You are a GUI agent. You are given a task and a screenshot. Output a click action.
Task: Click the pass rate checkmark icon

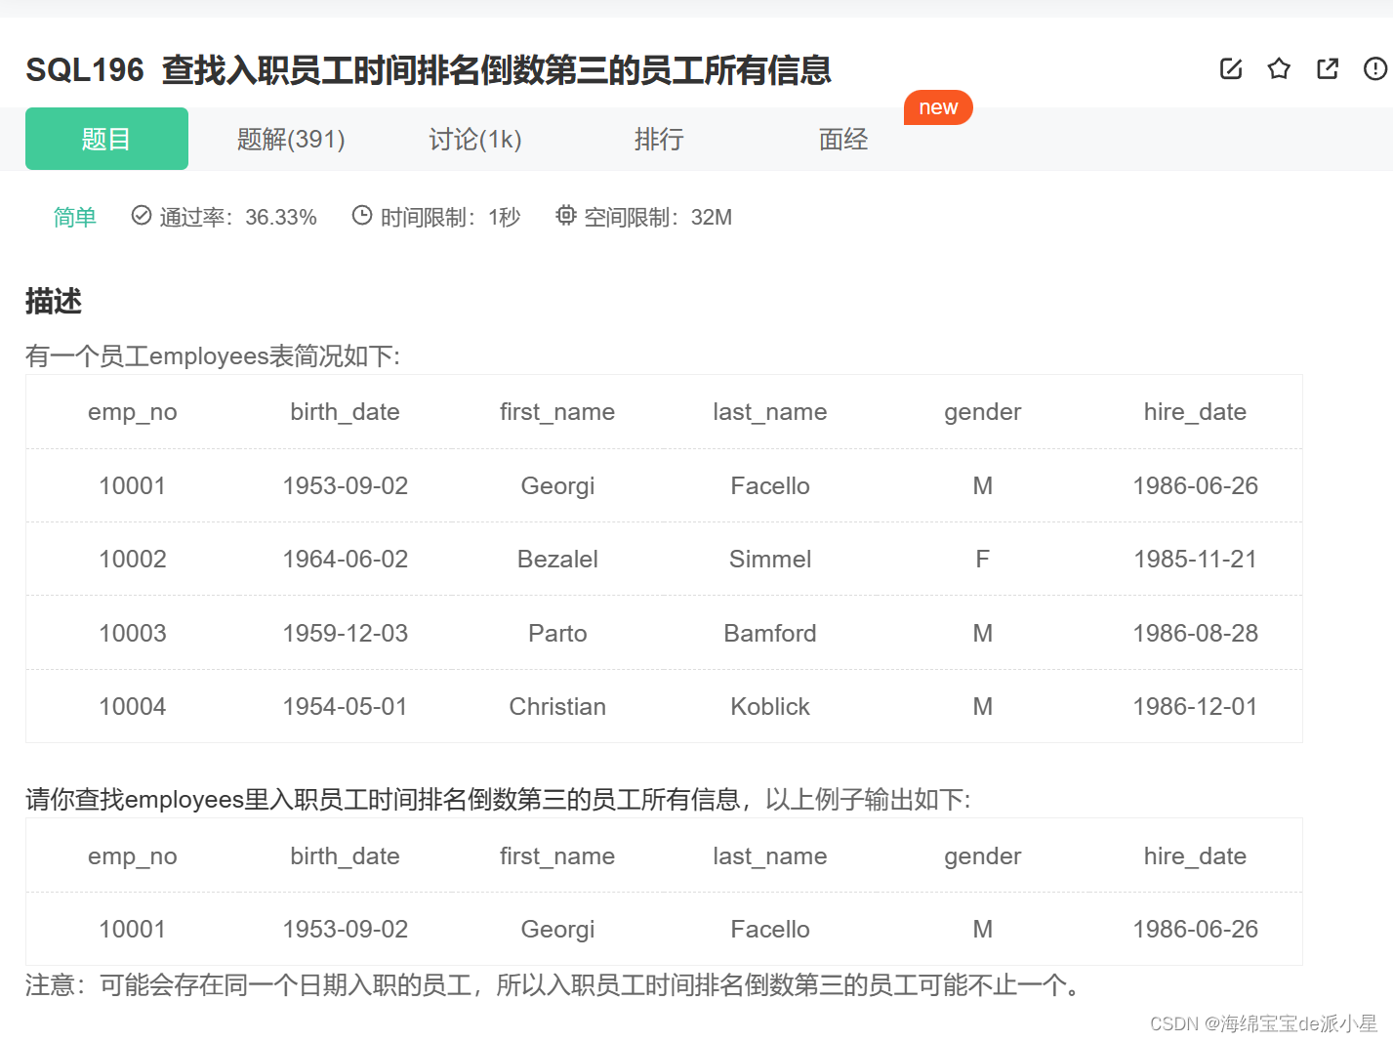[x=142, y=215]
